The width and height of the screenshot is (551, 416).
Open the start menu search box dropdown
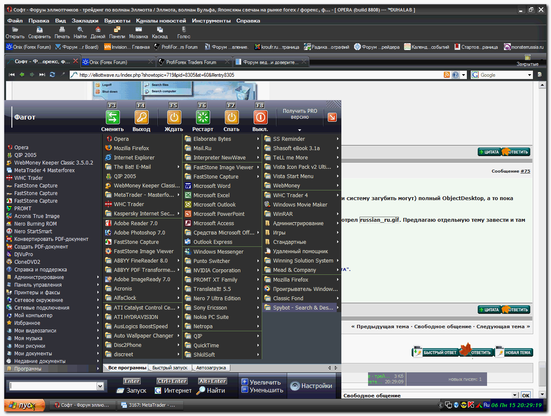point(100,386)
